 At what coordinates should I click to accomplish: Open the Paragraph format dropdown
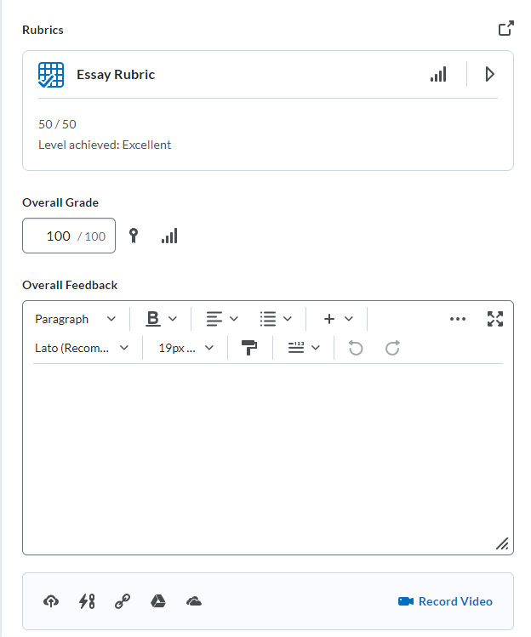pyautogui.click(x=76, y=319)
